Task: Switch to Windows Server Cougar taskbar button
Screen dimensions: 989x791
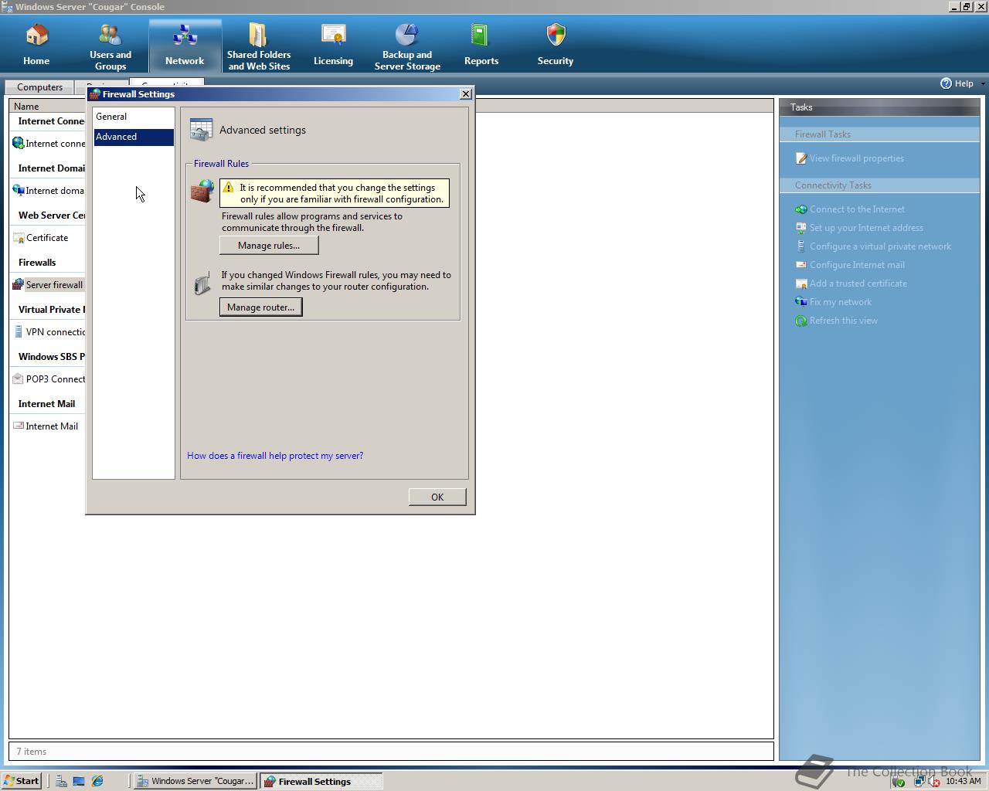Action: point(195,781)
